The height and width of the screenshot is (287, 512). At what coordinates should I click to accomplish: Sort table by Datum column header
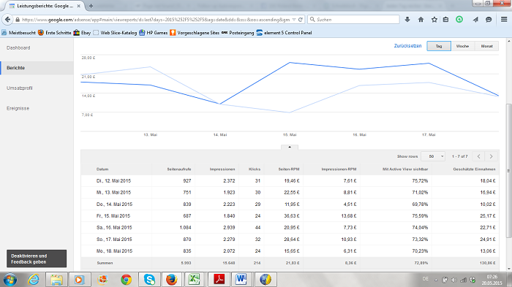coord(102,169)
